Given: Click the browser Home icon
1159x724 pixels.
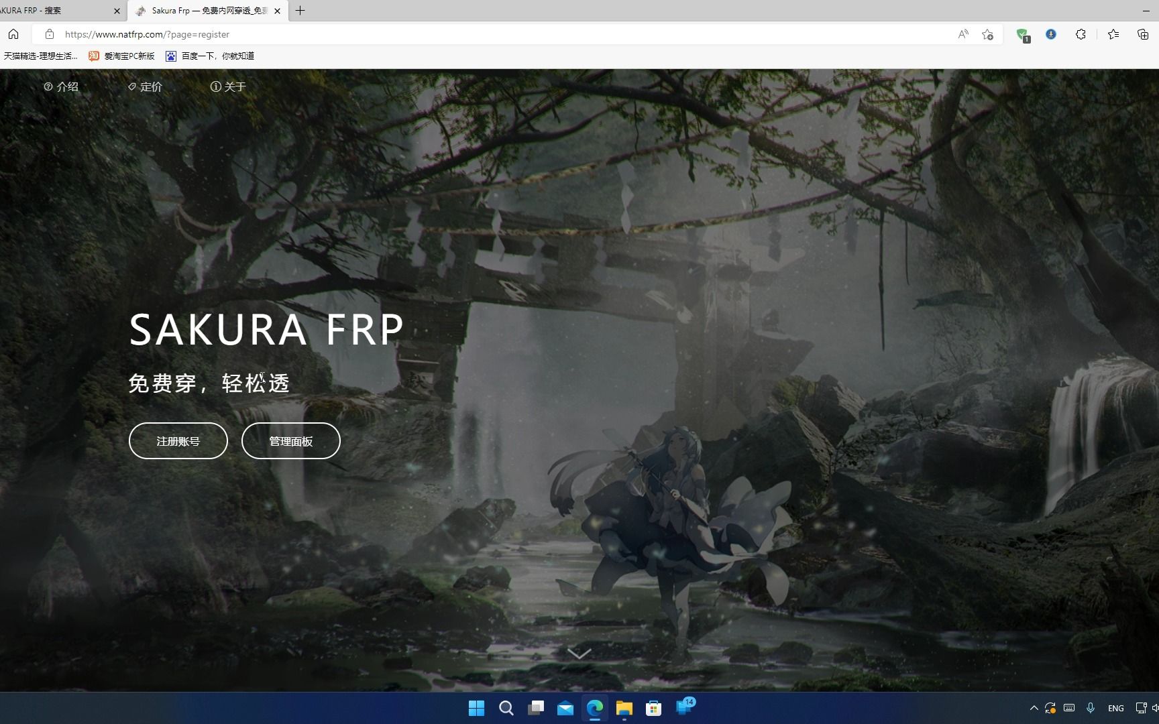Looking at the screenshot, I should [x=13, y=34].
